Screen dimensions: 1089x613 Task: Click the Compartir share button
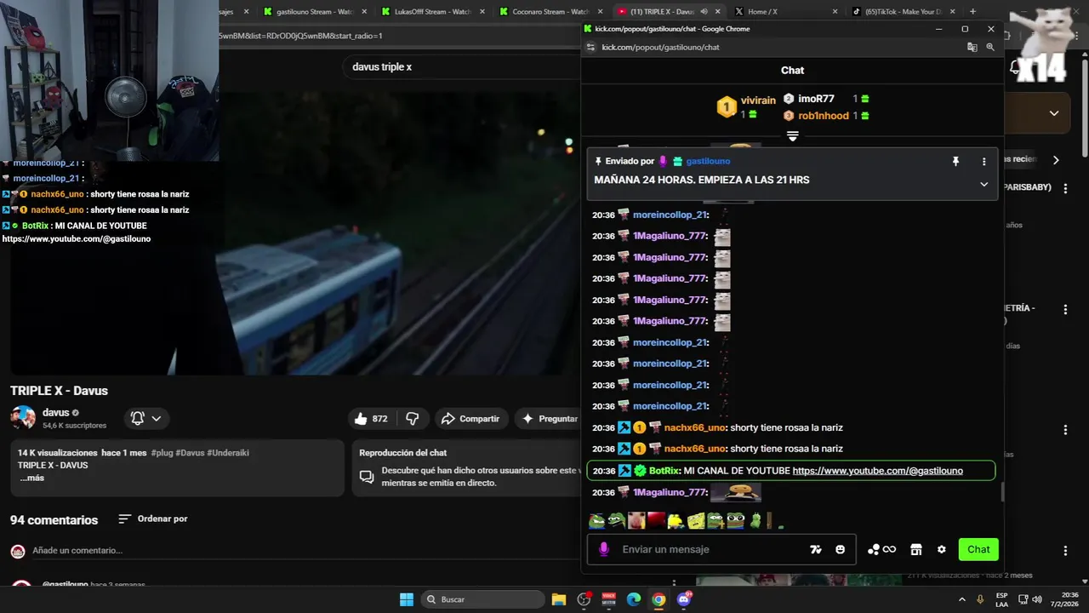pos(471,418)
